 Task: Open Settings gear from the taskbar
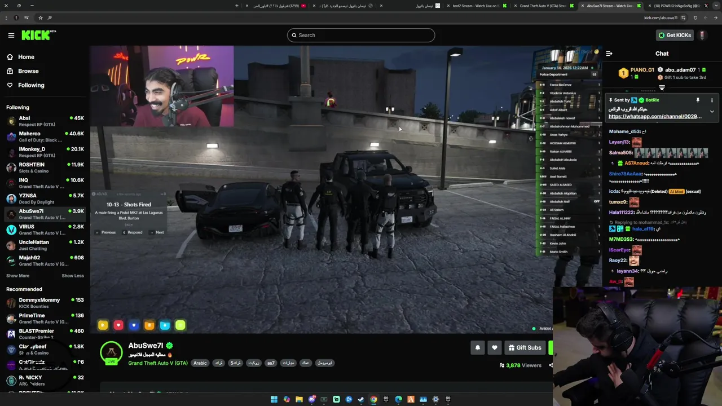(435, 399)
